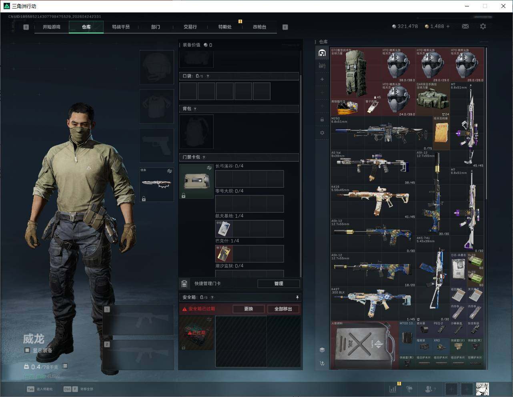Select the ASh-12 with 18/20 ammo

[373, 270]
